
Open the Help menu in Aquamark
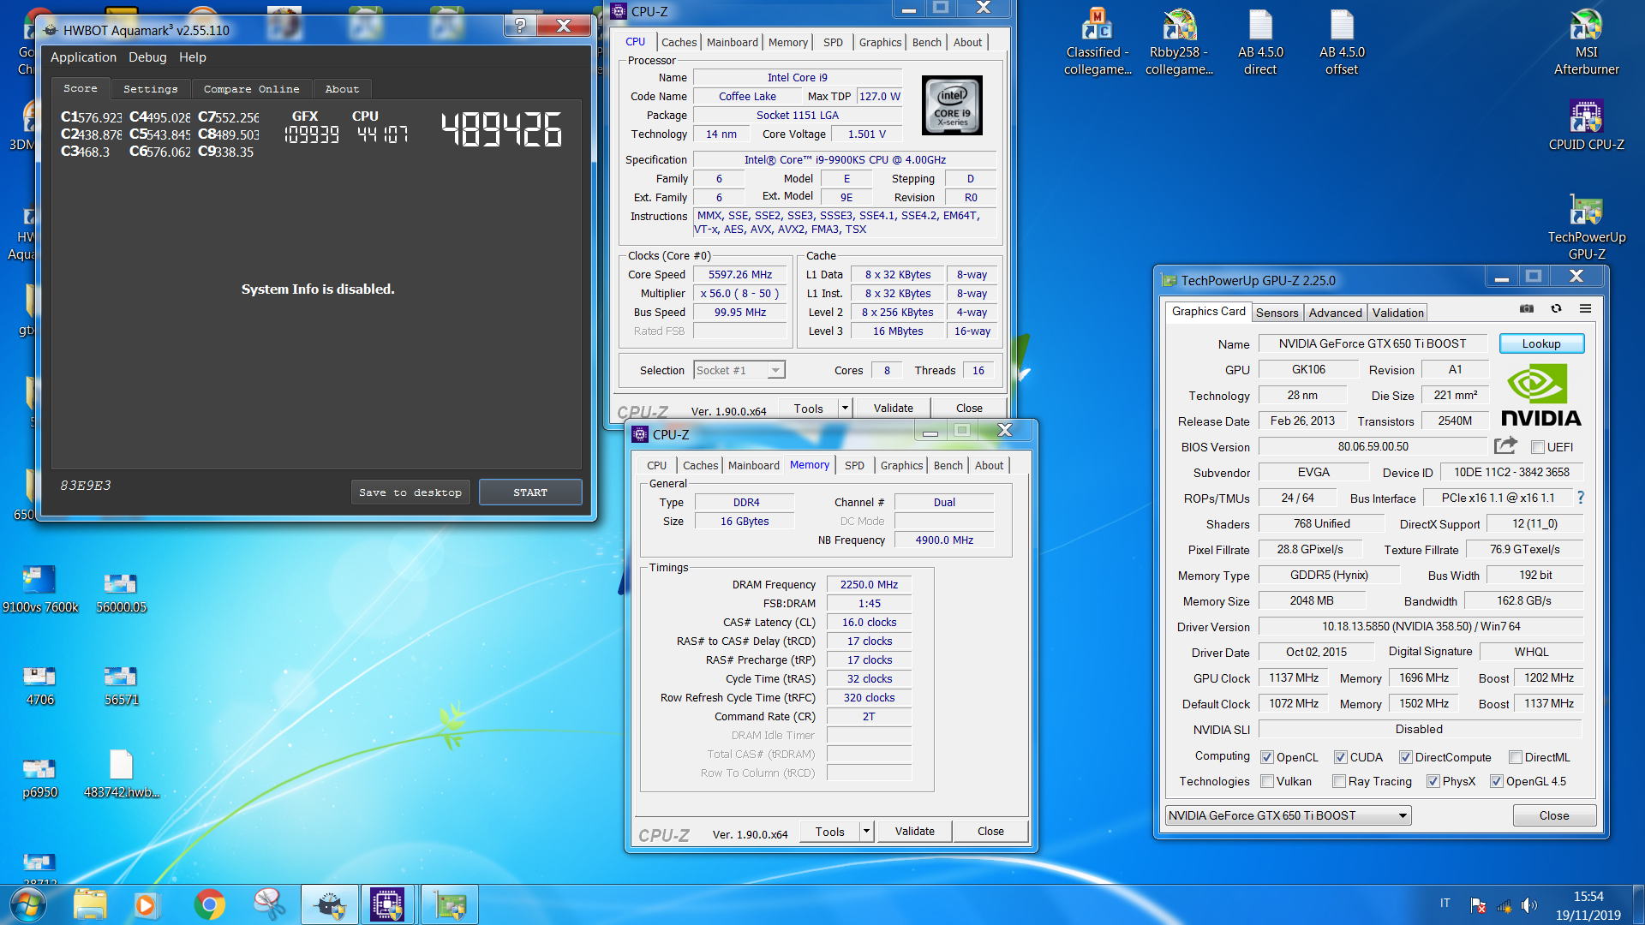(x=193, y=57)
